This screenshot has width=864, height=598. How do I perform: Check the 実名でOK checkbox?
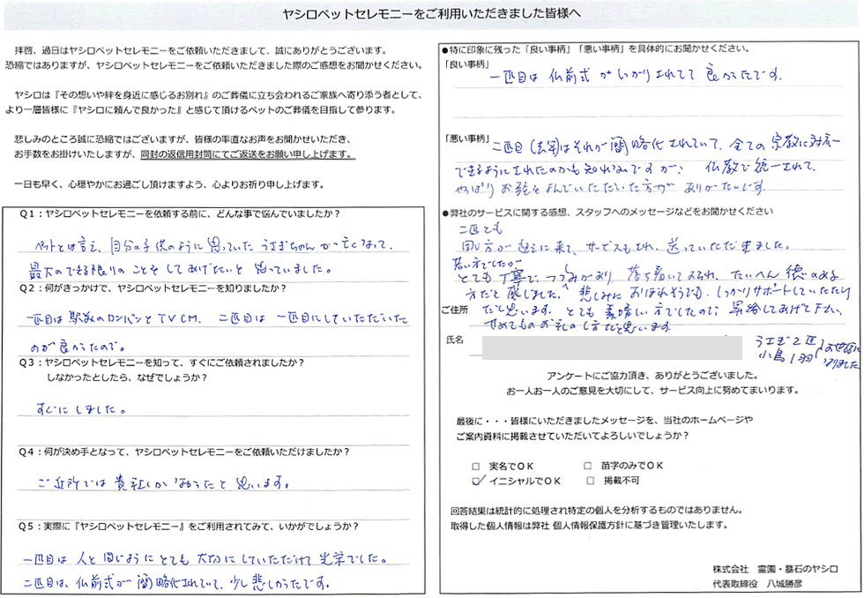click(477, 465)
